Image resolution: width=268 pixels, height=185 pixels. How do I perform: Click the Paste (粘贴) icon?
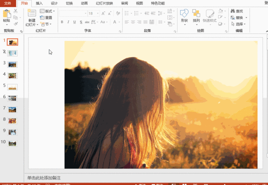click(x=6, y=13)
